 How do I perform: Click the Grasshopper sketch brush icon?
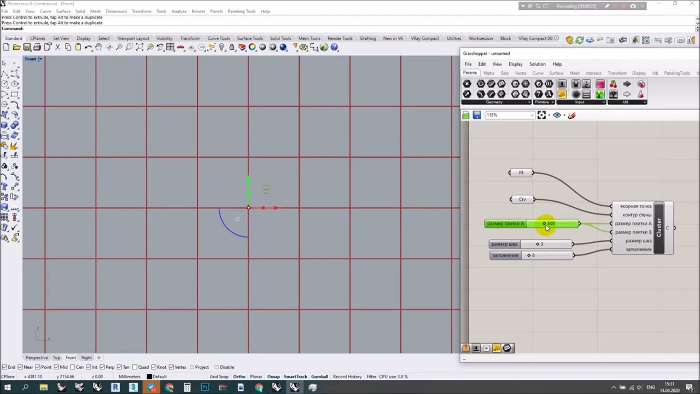coord(571,115)
